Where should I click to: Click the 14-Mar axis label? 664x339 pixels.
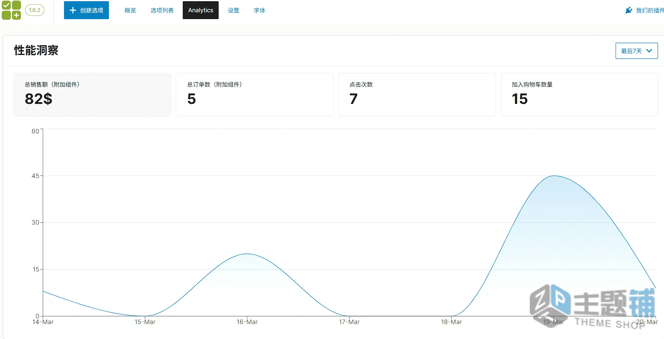click(x=43, y=322)
